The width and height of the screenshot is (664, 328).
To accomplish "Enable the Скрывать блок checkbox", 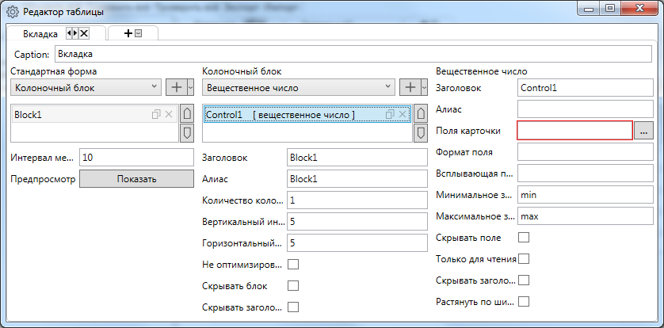I will pyautogui.click(x=293, y=285).
